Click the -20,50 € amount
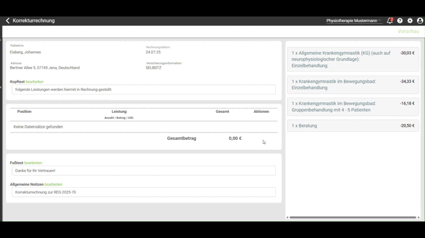Viewport: 425px width, 238px height. coord(407,126)
